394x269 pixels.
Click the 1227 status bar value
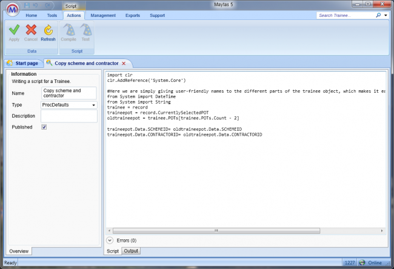(x=350, y=263)
